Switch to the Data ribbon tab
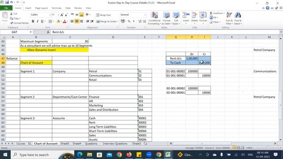Image resolution: width=283 pixels, height=159 pixels. pos(68,8)
